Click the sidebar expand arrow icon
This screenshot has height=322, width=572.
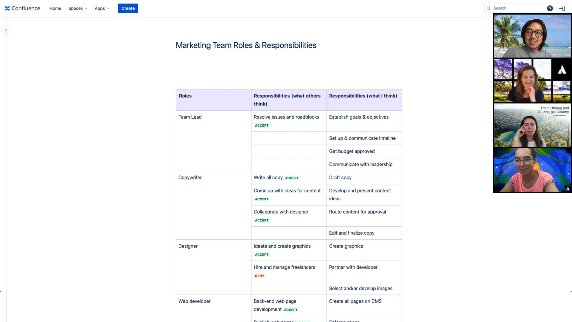coord(6,30)
